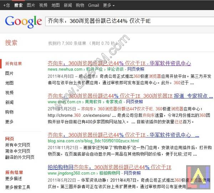The width and height of the screenshot is (214, 193).
Task: Click the 搜索 page heading
Action: pyautogui.click(x=11, y=42)
